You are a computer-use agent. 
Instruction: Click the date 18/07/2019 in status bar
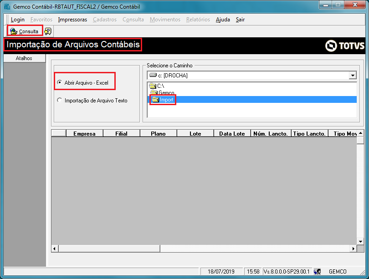(x=221, y=271)
